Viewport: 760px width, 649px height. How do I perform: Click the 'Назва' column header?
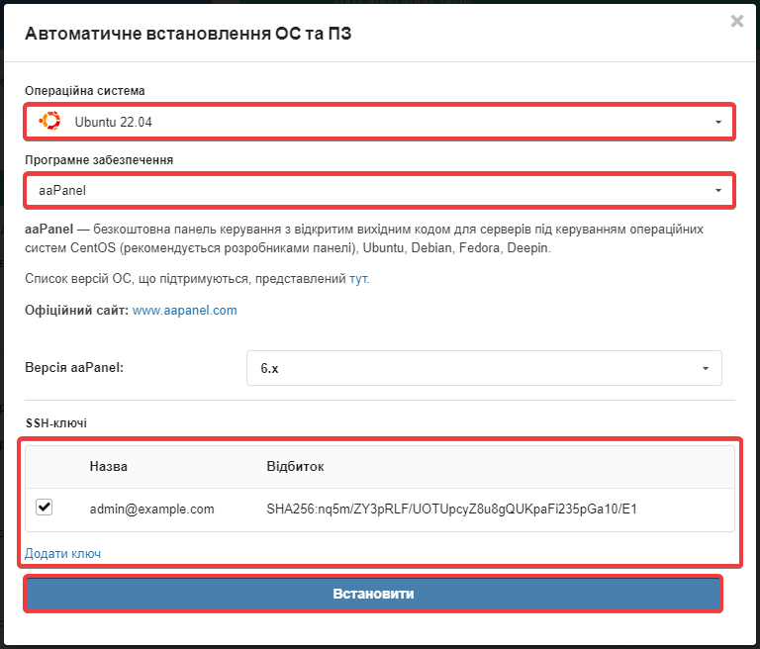coord(108,466)
